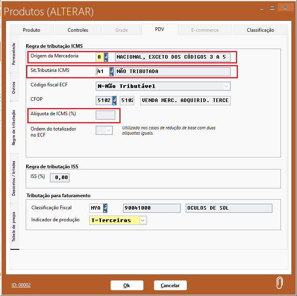
Task: Confirm changes with the Ok button
Action: 127,286
